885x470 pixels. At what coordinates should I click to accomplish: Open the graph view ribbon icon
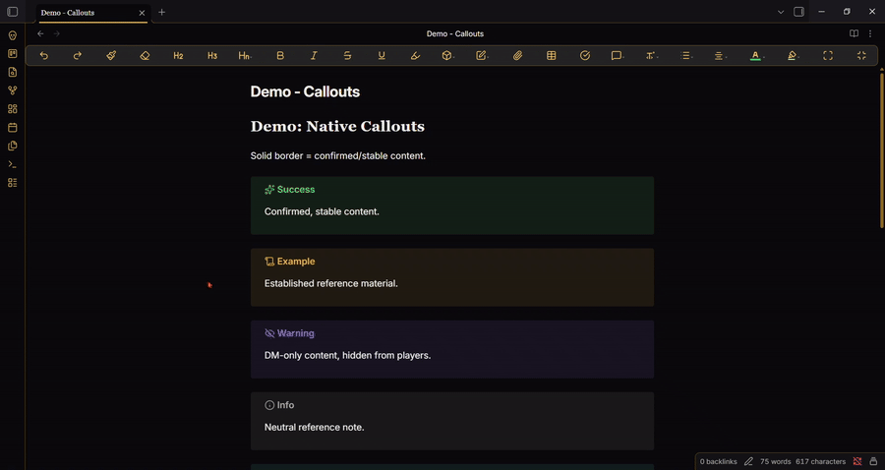pyautogui.click(x=13, y=90)
